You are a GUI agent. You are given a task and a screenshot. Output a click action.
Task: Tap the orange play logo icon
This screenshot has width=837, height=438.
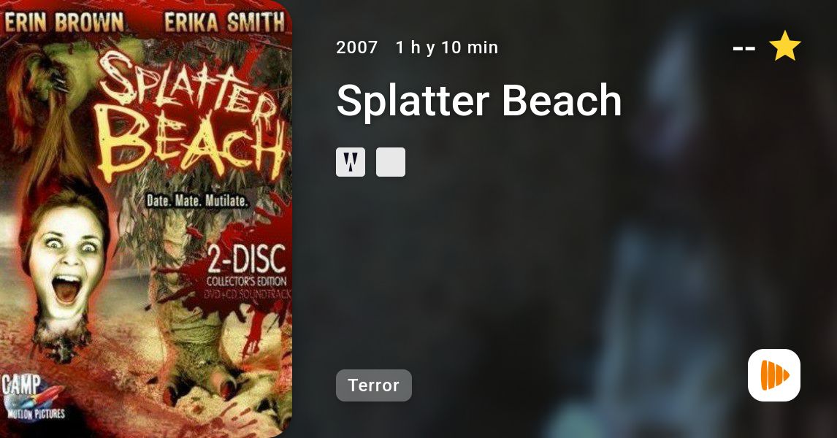[774, 375]
